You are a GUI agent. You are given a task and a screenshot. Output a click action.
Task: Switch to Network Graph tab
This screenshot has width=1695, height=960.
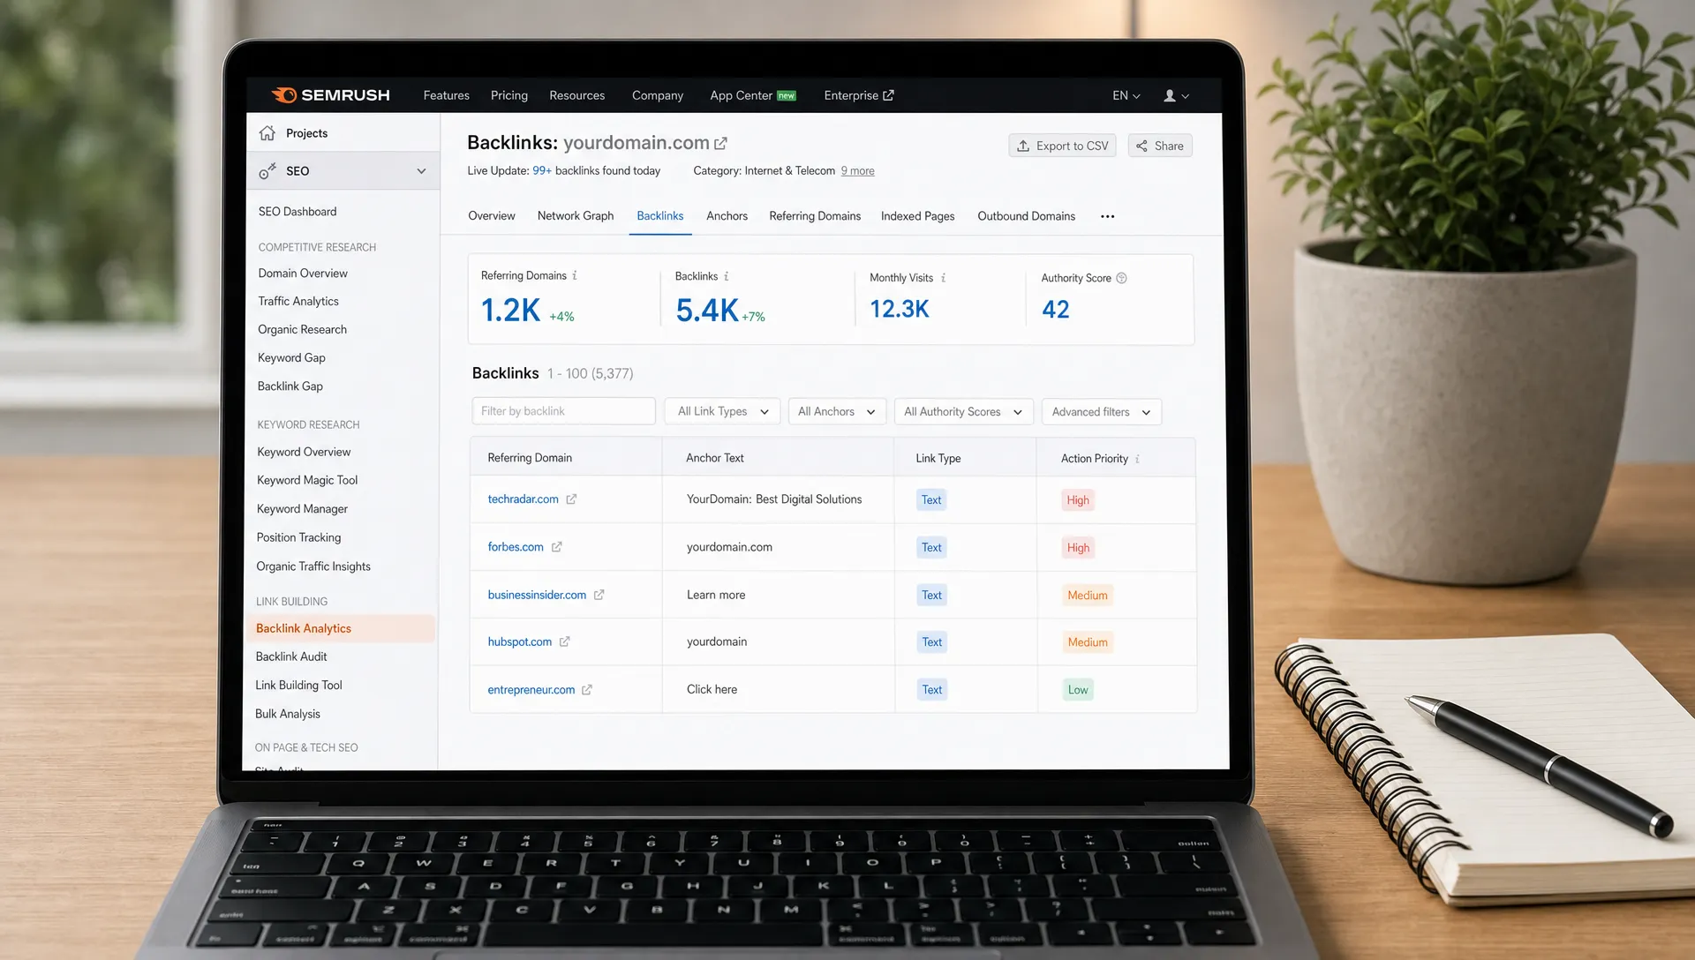(576, 216)
